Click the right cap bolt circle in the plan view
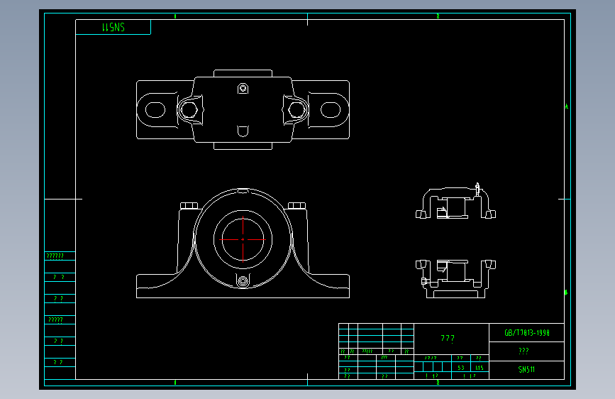Screen dimensions: 615x399 (297, 110)
